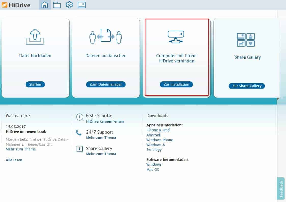Open Mehr zum Thema under Share Gallery
The image size is (286, 202).
(101, 154)
